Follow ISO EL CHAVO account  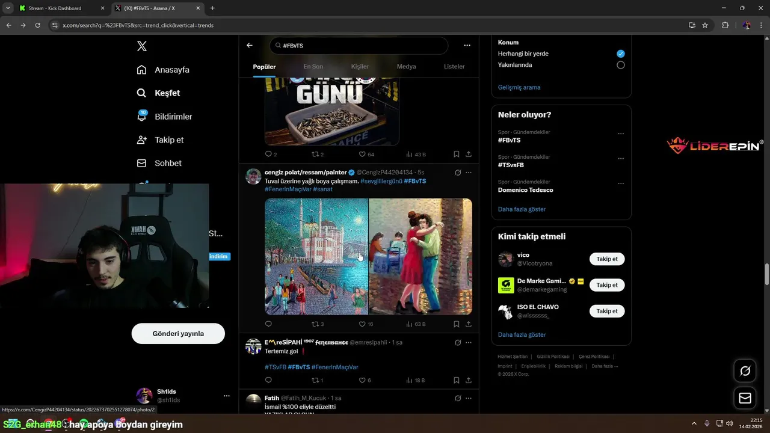coord(607,311)
